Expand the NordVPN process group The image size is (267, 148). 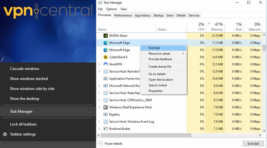click(99, 64)
